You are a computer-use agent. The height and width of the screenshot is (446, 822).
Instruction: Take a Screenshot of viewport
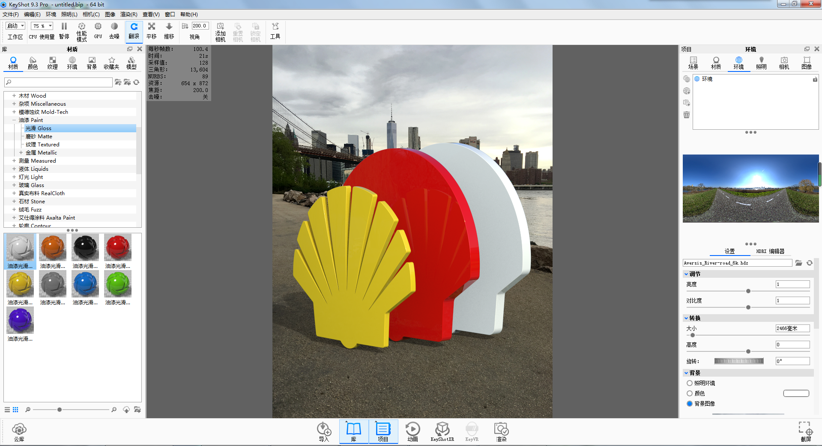point(806,432)
